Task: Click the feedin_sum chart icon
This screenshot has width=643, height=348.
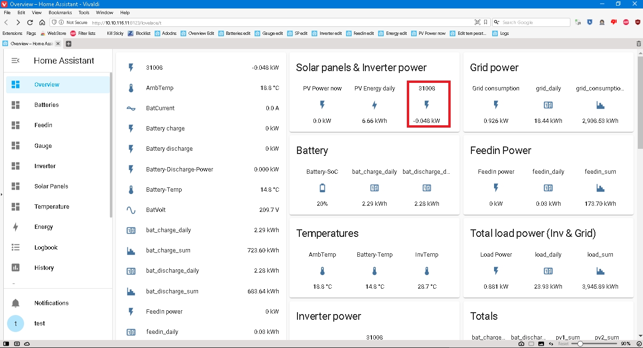Action: pos(600,188)
